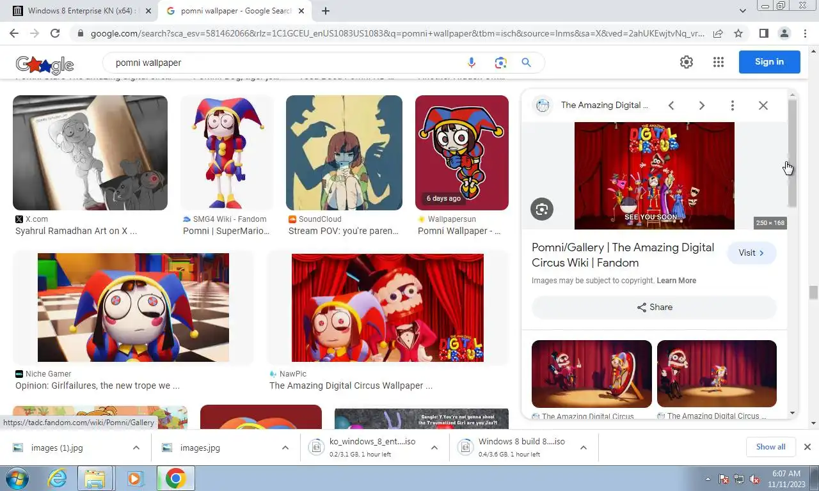Open a new browser tab
Viewport: 819px width, 491px height.
click(x=326, y=11)
